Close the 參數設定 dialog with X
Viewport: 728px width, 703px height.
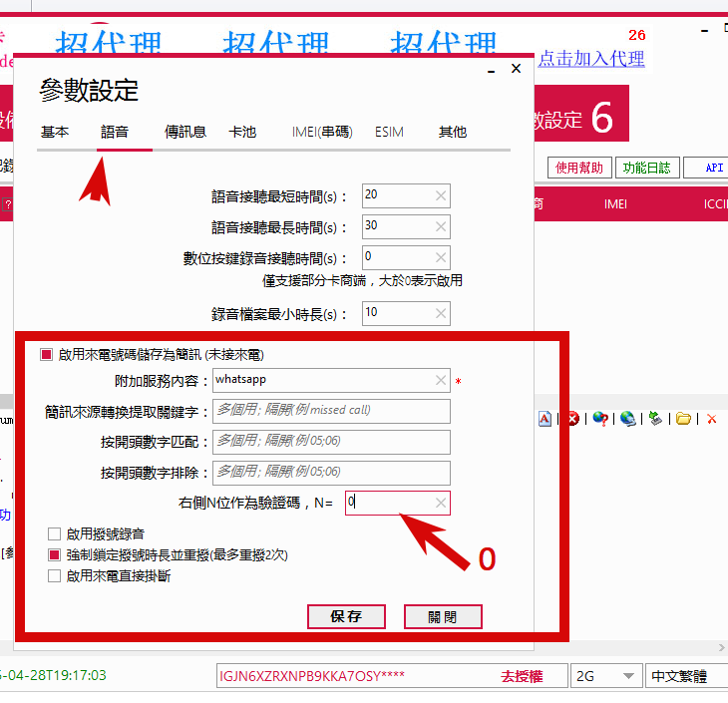pos(516,69)
